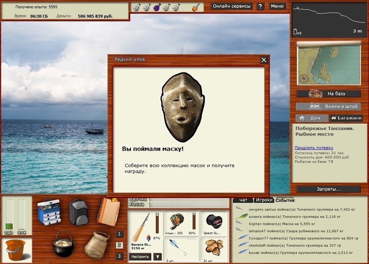
Task: Click the mask image in the dialog
Action: (182, 107)
